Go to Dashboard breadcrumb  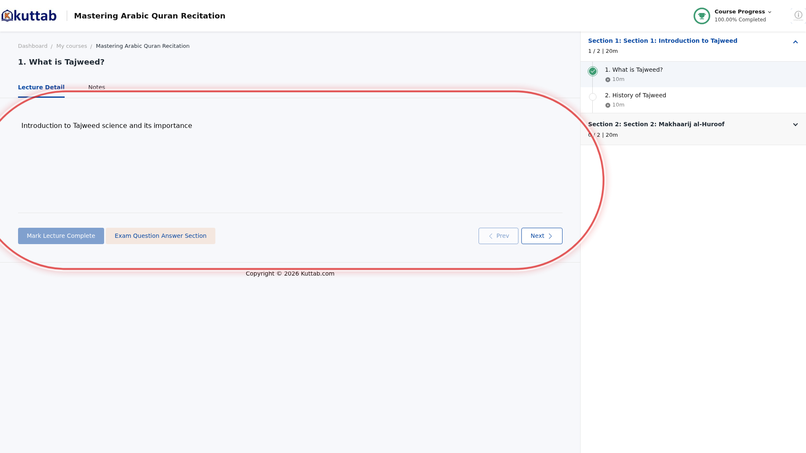tap(33, 46)
